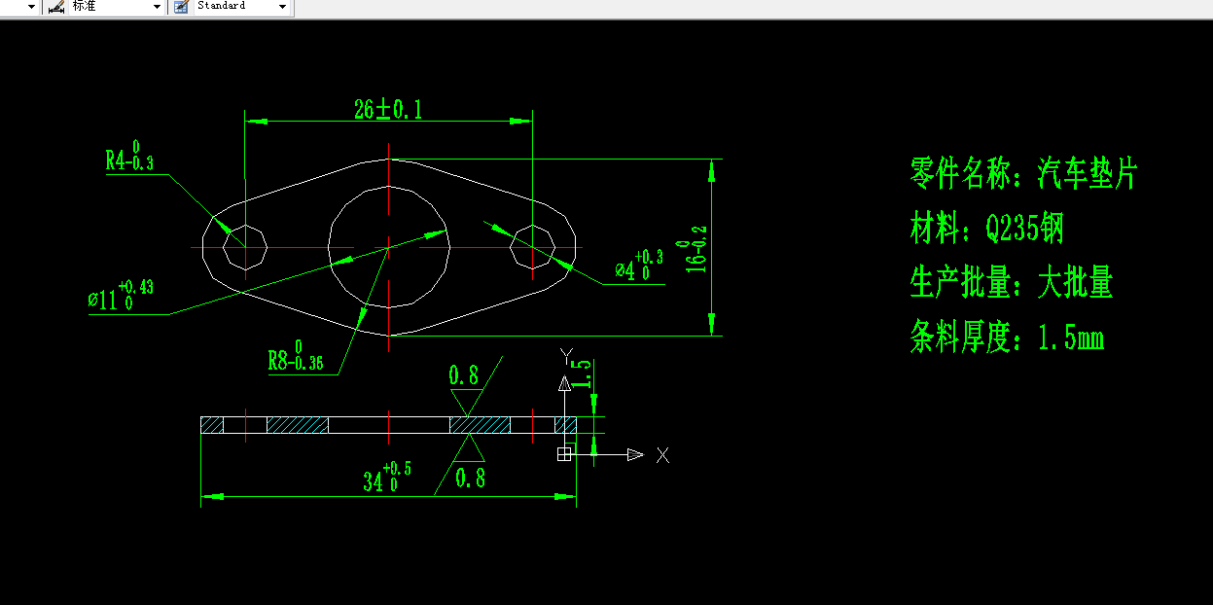The image size is (1213, 605).
Task: Select the cyan hatched region in section view
Action: point(480,425)
